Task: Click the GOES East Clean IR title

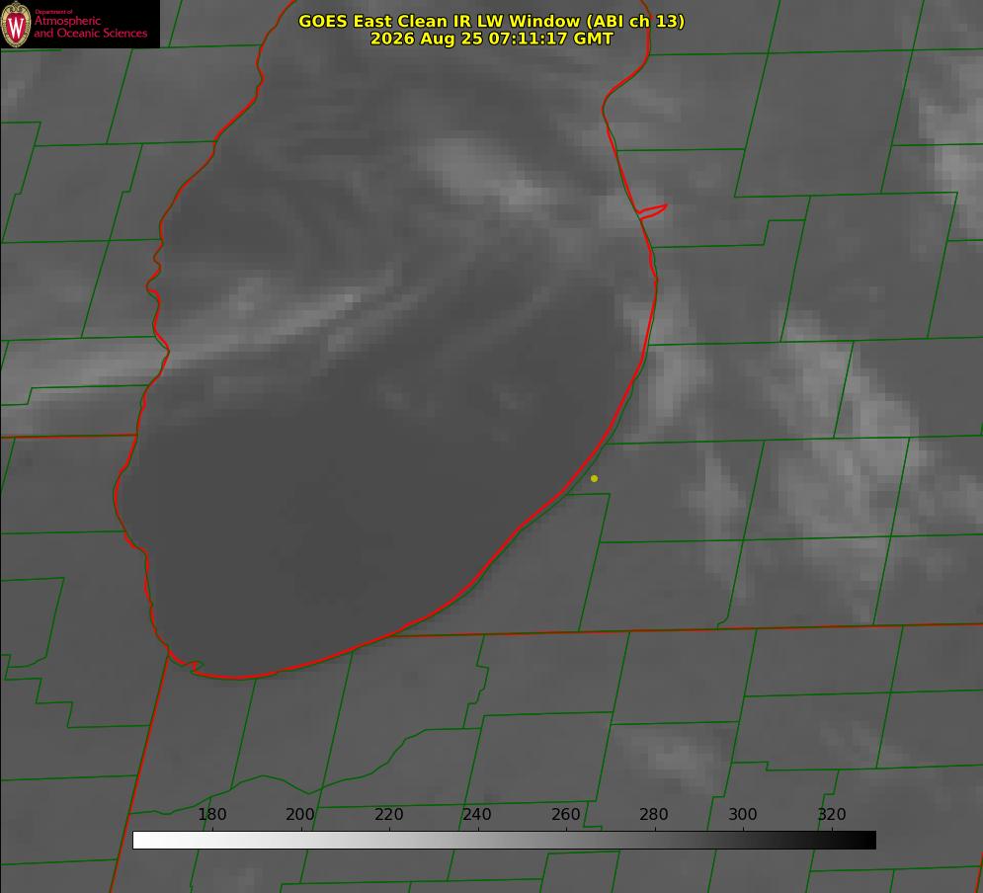Action: point(492,21)
